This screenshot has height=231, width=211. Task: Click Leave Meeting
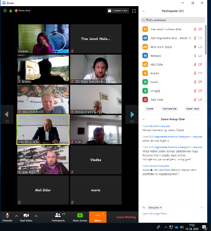click(x=126, y=217)
